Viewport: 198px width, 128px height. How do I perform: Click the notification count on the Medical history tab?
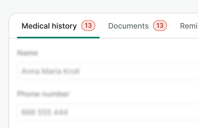88,26
